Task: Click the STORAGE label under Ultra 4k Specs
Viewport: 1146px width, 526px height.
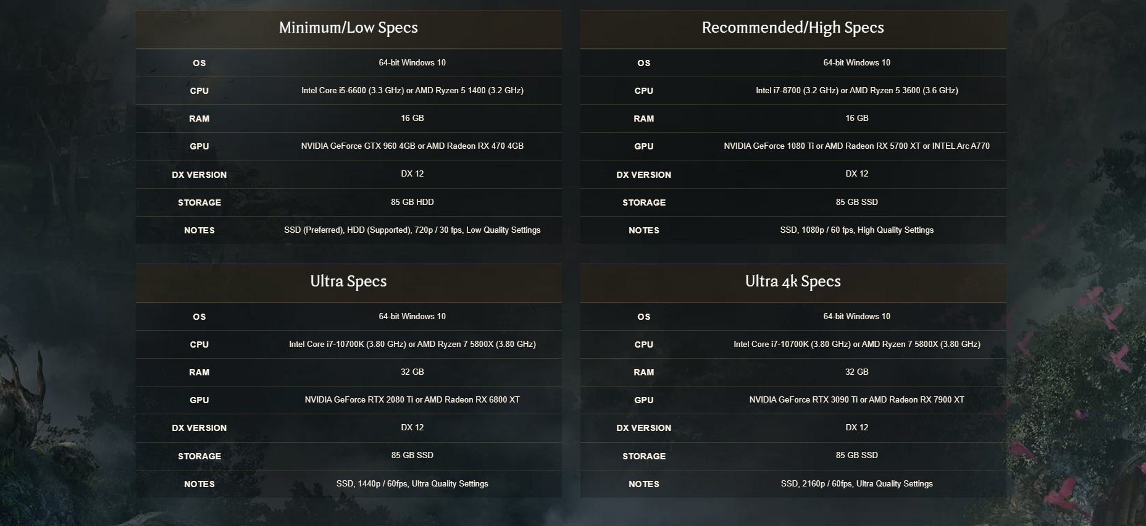Action: pyautogui.click(x=643, y=456)
